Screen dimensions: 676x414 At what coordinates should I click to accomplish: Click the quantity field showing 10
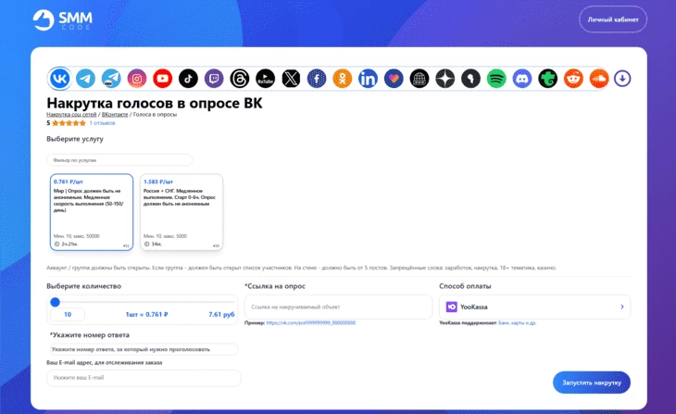[x=68, y=314]
